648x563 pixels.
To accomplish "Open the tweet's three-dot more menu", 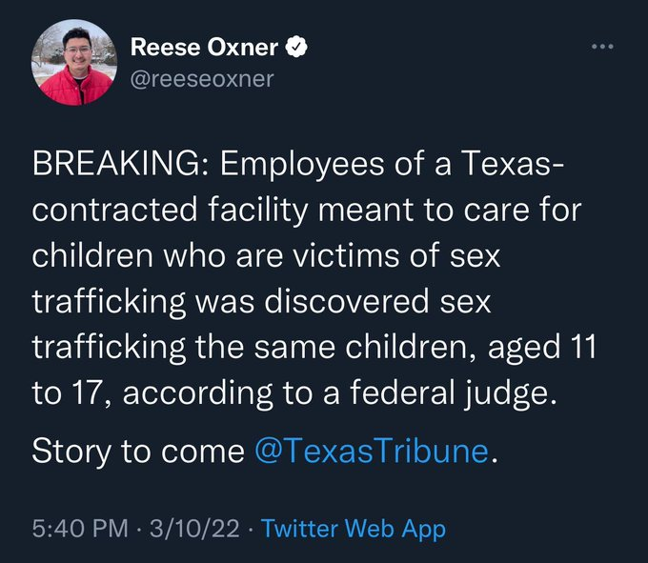I will (603, 46).
